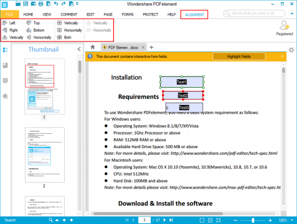The width and height of the screenshot is (297, 224).
Task: Jump to the first page
Action: pos(127,220)
